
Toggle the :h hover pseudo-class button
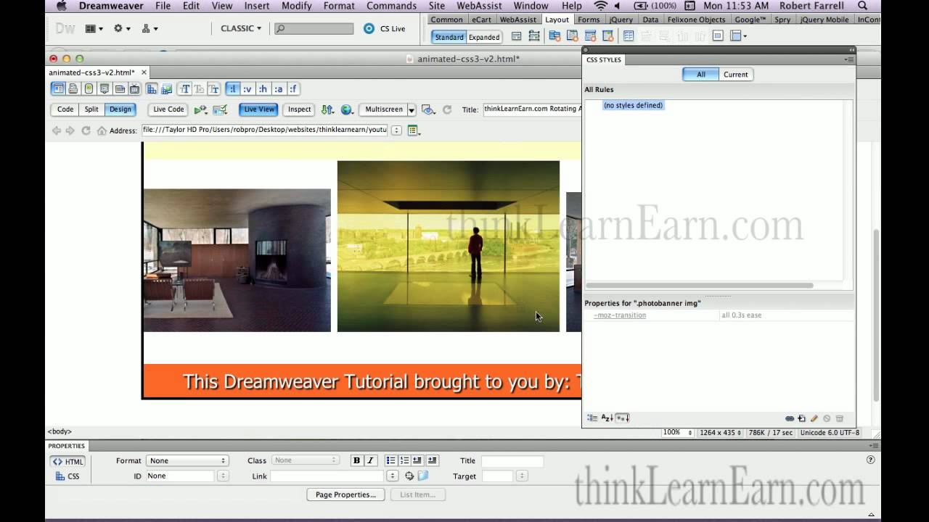point(263,89)
